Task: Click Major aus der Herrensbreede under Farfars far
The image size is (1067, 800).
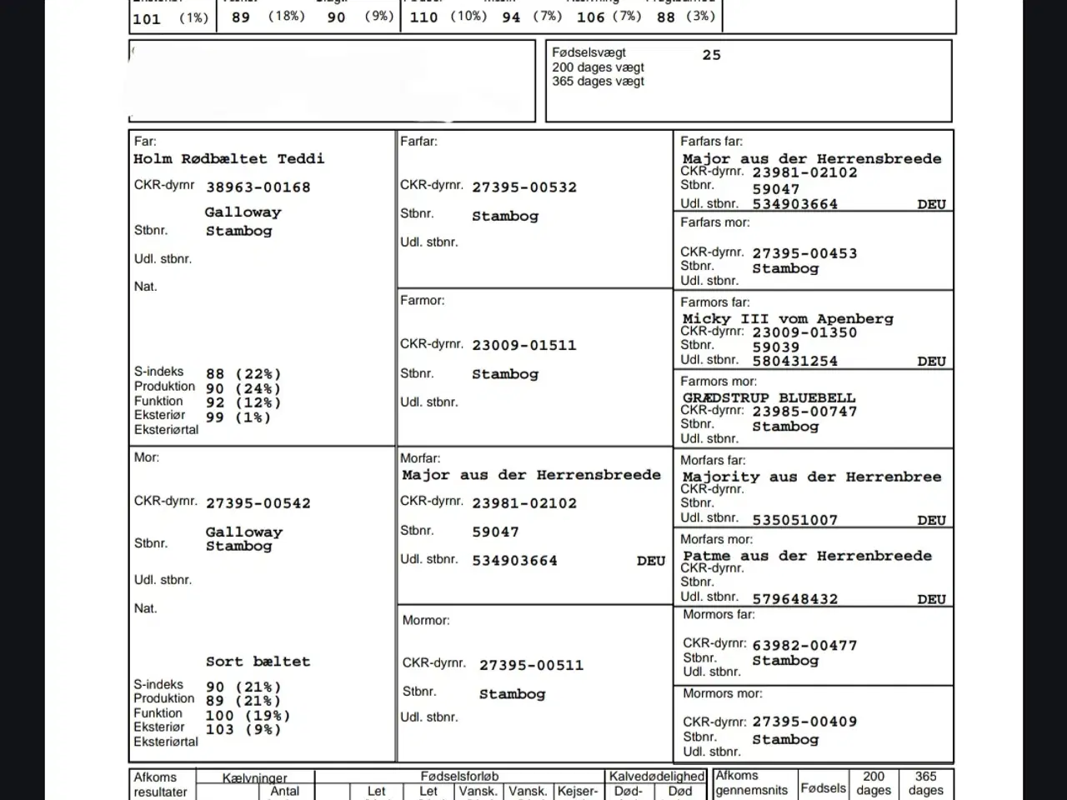Action: pos(812,159)
